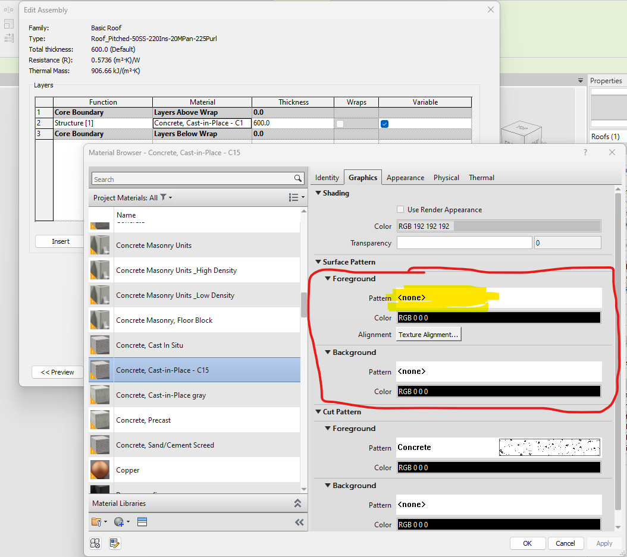Collapse the Shading section
The image size is (627, 557).
click(x=318, y=193)
